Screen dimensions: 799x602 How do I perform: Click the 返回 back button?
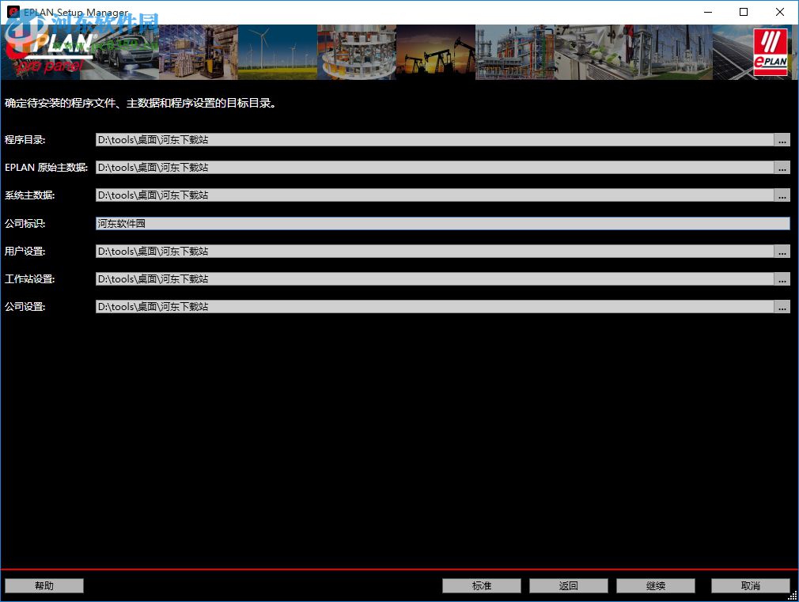pos(568,585)
